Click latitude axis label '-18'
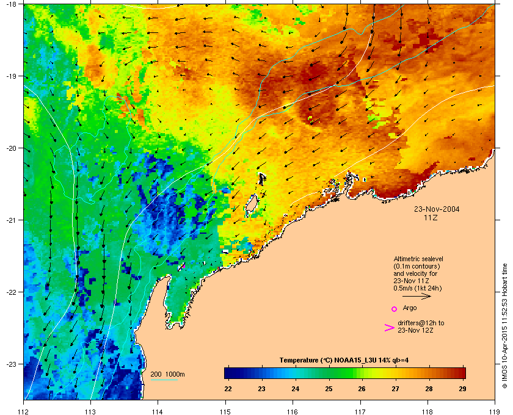This screenshot has height=415, width=513. coord(11,4)
